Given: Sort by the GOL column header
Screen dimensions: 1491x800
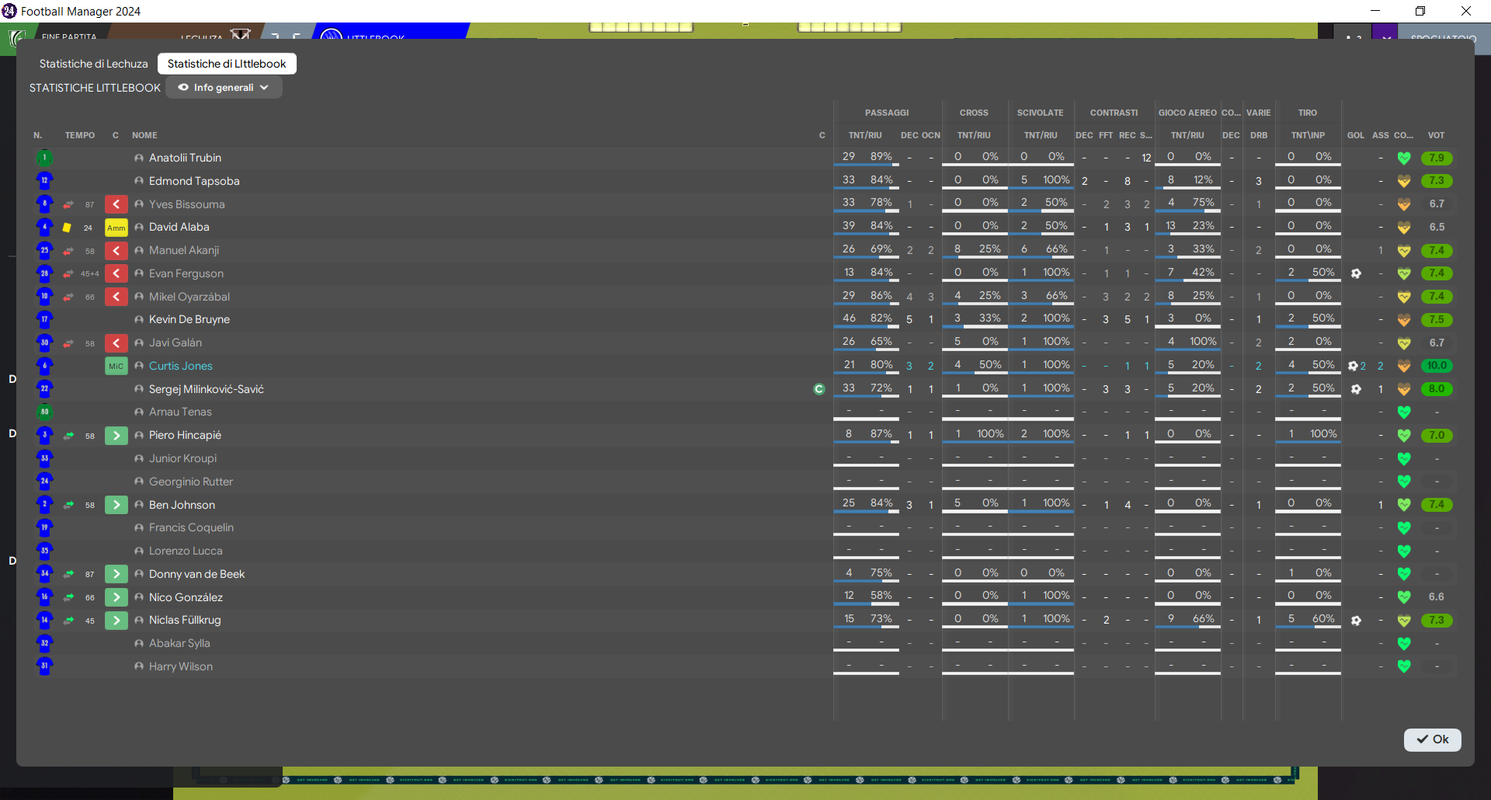Looking at the screenshot, I should 1356,135.
